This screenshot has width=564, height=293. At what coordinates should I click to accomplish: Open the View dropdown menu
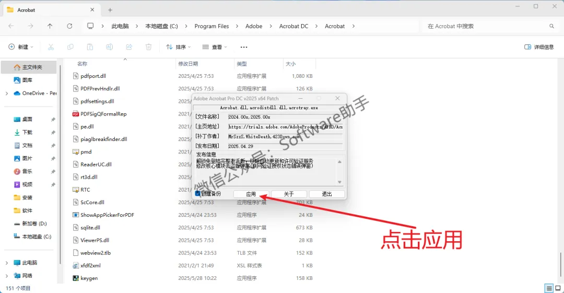tap(215, 47)
